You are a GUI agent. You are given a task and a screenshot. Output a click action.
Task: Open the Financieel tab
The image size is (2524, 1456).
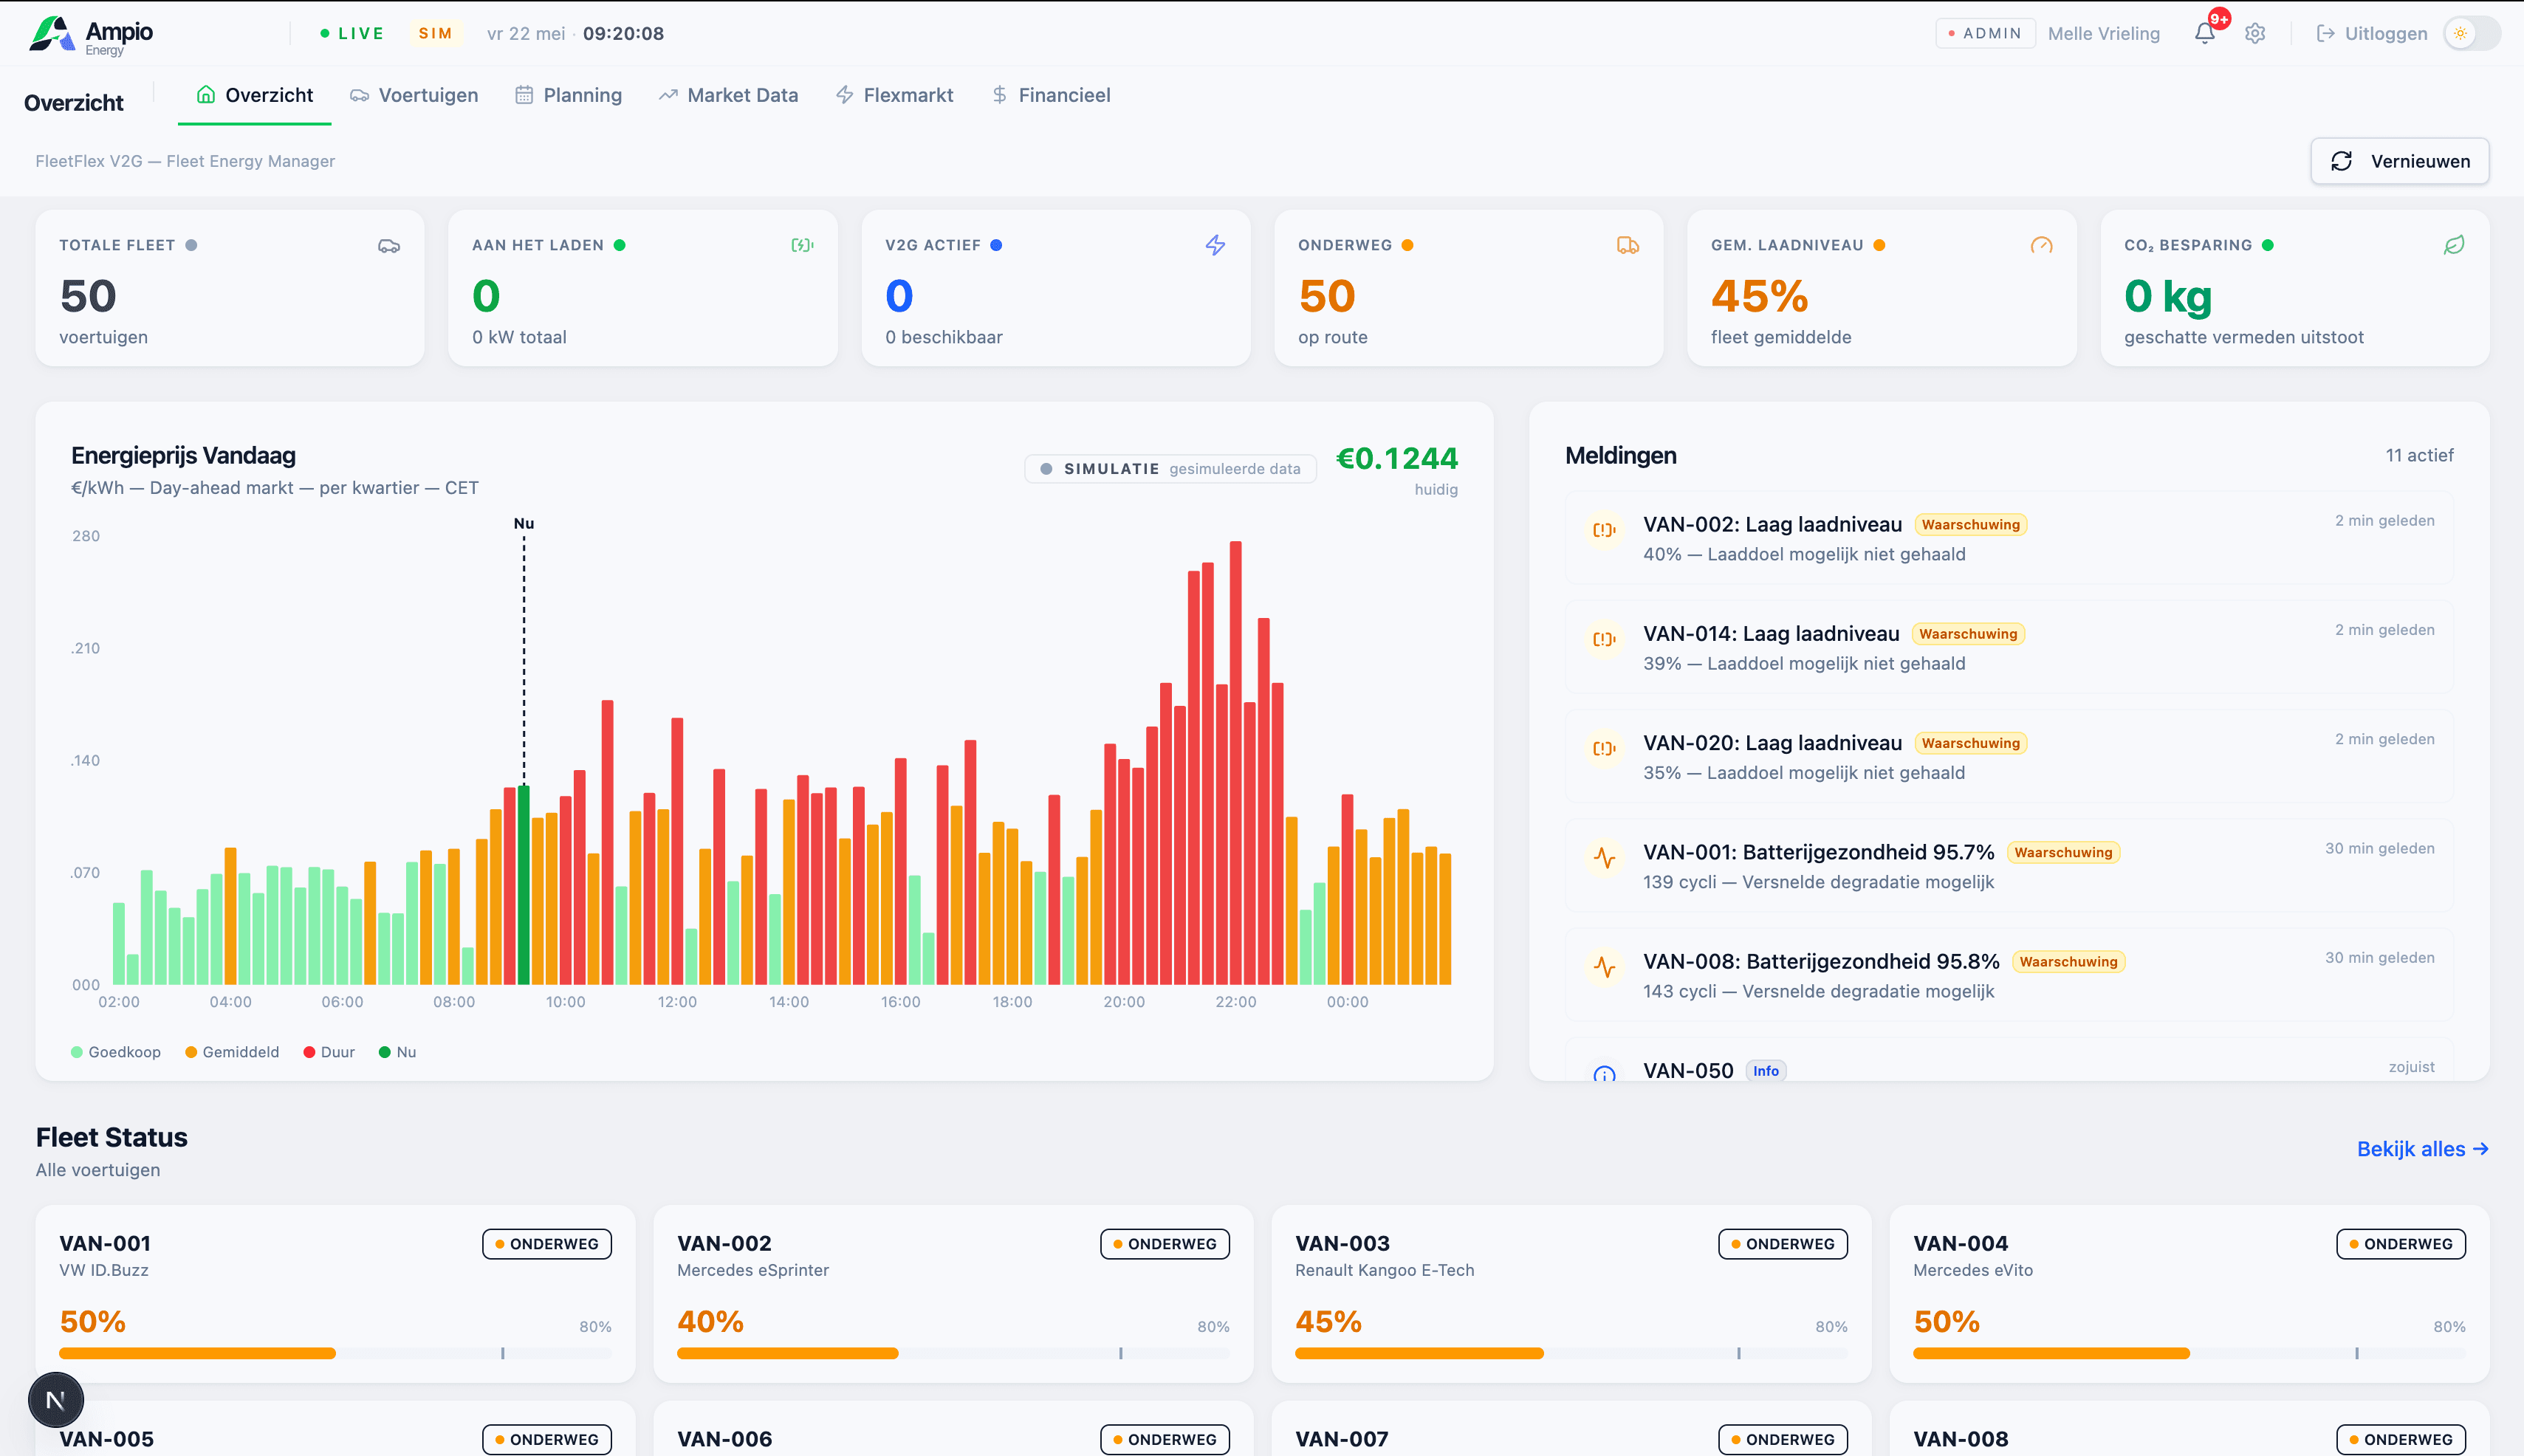(x=1051, y=95)
